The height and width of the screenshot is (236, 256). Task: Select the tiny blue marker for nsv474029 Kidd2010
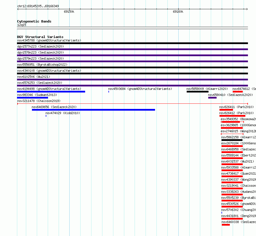tap(46, 116)
